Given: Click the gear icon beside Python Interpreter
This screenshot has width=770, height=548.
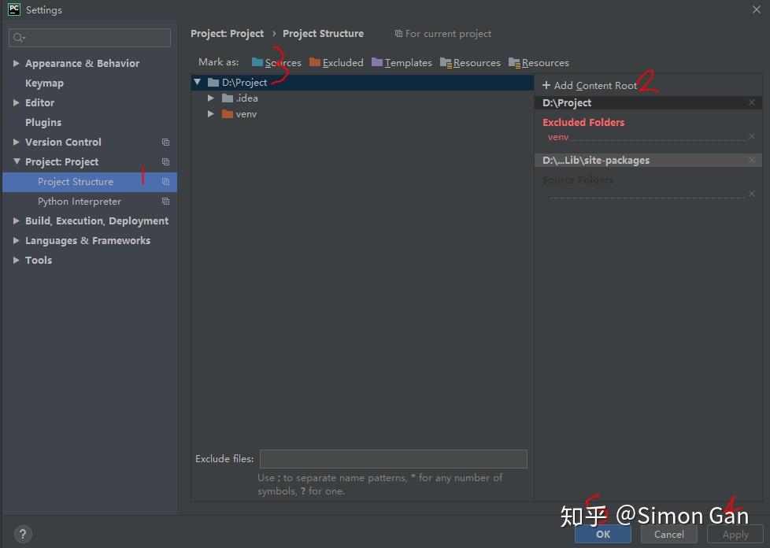Looking at the screenshot, I should coord(165,201).
